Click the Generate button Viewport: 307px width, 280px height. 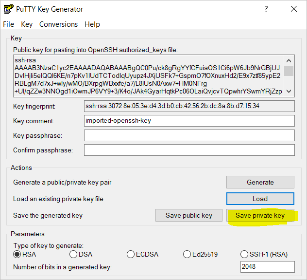click(x=260, y=182)
